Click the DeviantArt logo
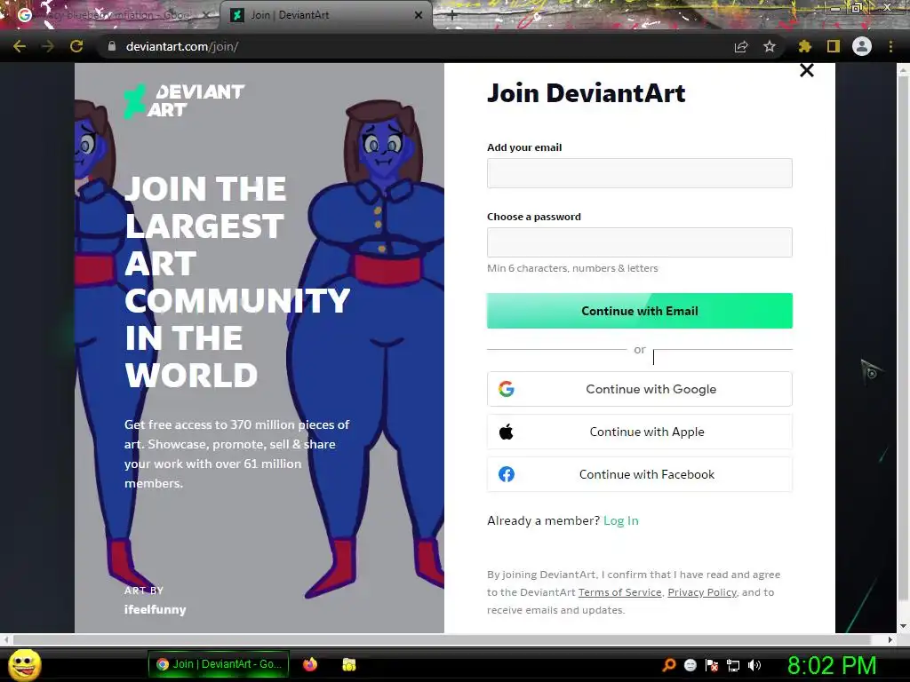This screenshot has width=910, height=682. (x=184, y=101)
